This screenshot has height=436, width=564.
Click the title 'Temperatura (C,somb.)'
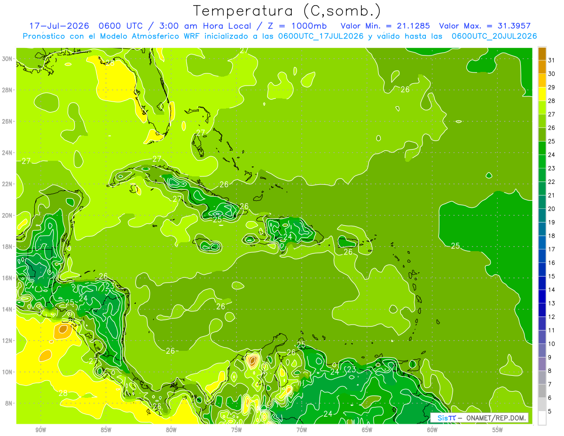coord(287,11)
